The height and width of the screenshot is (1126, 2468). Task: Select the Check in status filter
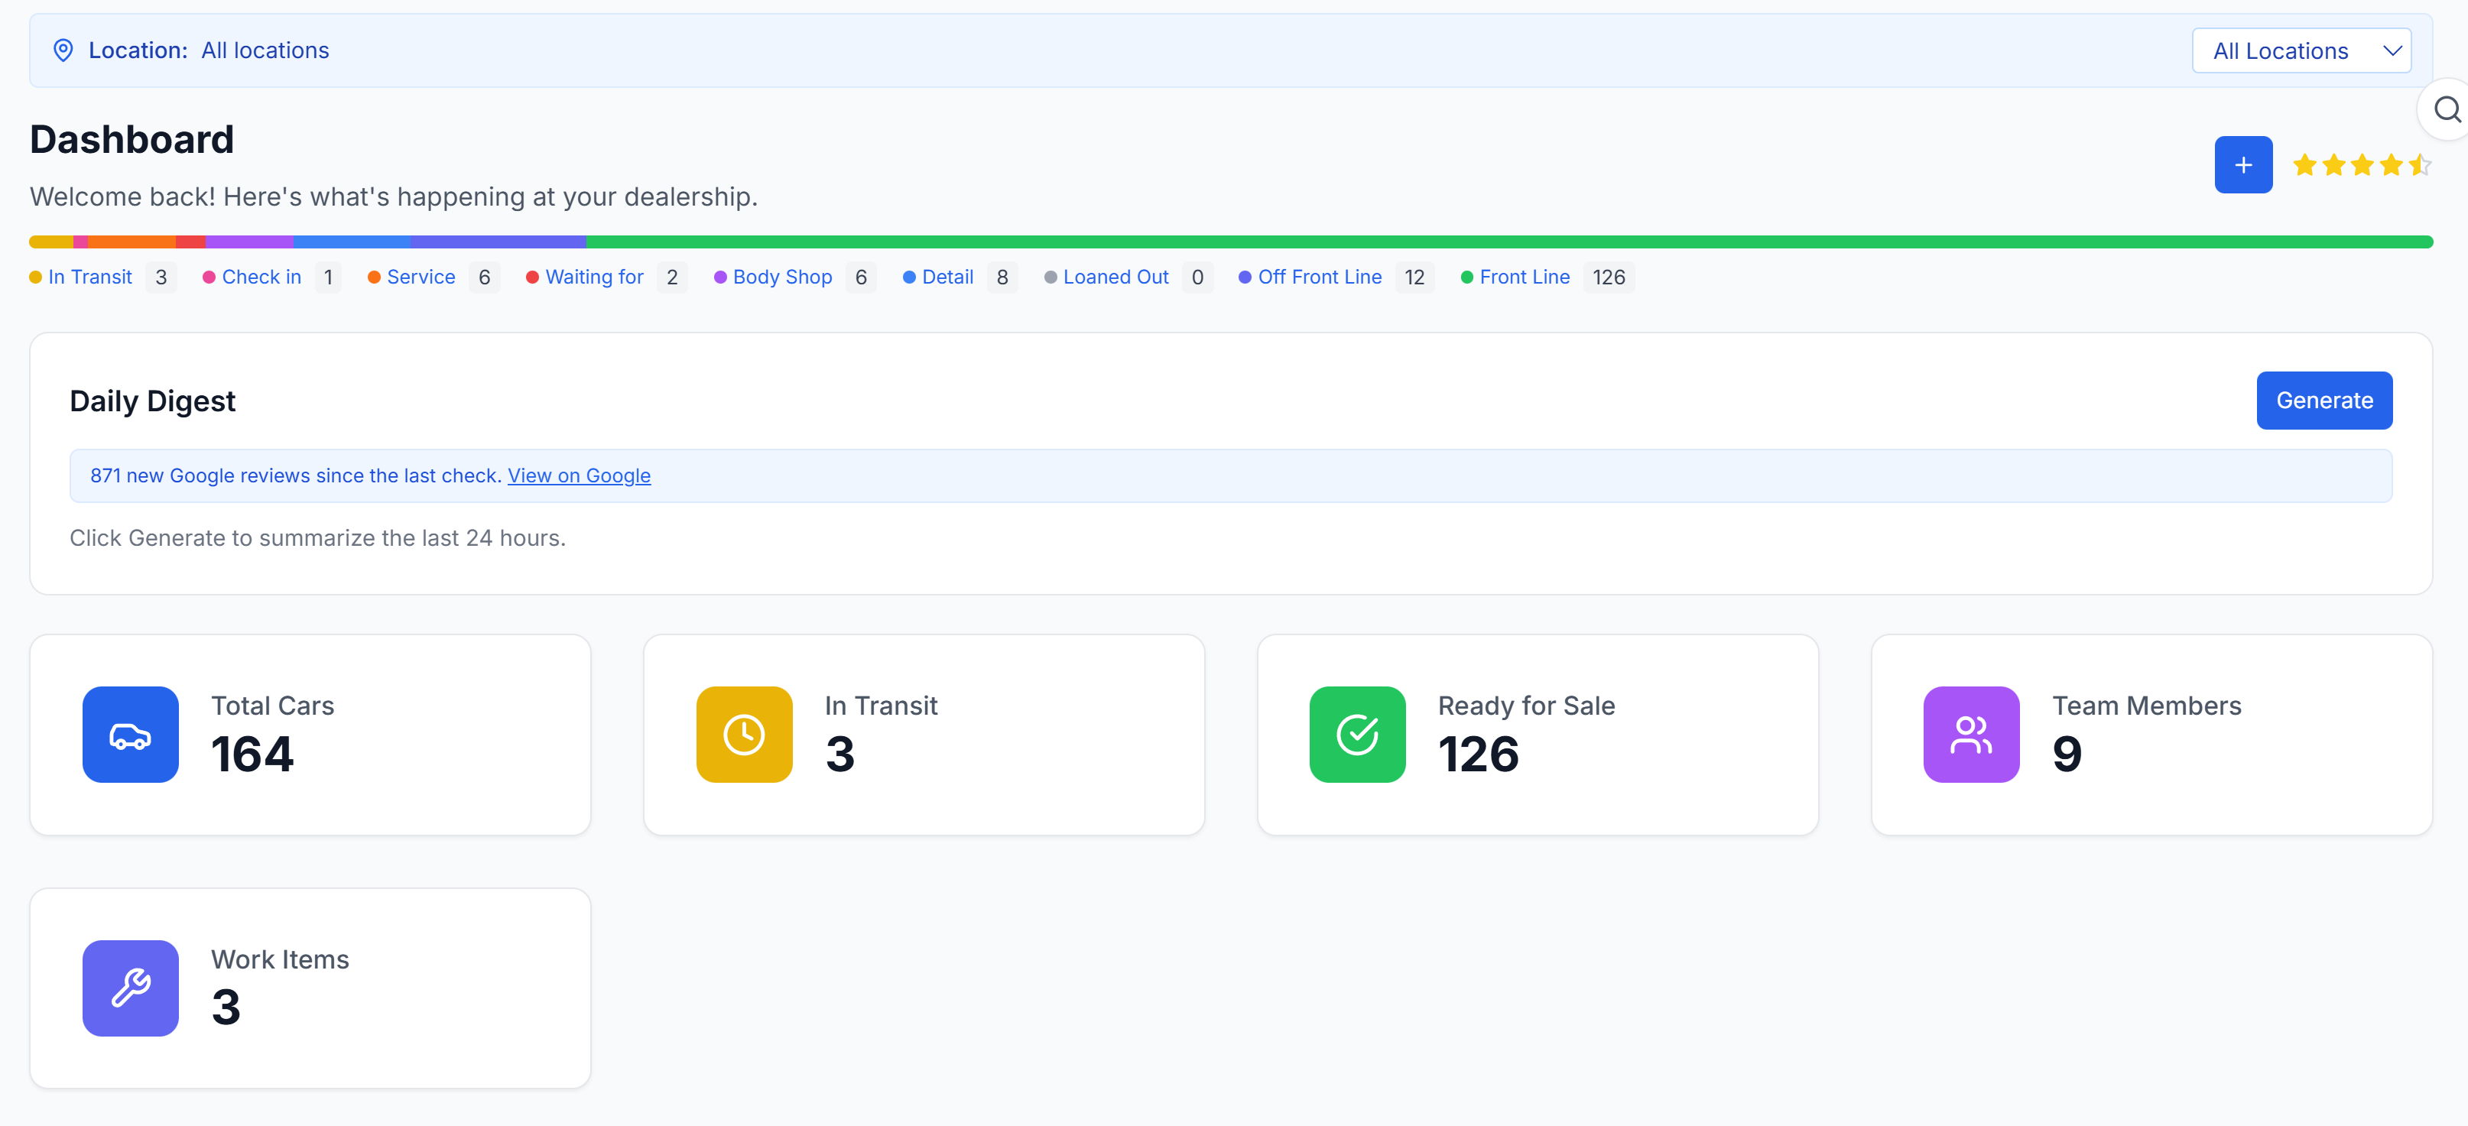point(261,277)
